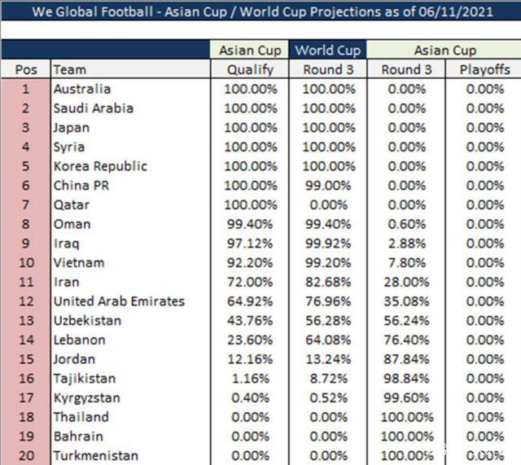The height and width of the screenshot is (465, 521).
Task: Select Iraq's 97.12% qualify cell
Action: (x=250, y=243)
